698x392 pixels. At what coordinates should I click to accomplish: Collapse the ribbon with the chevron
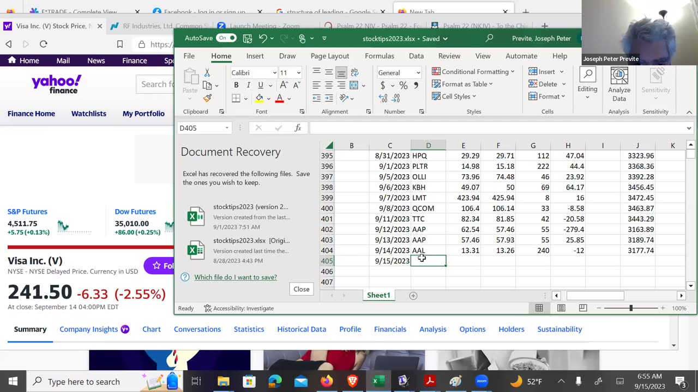point(689,112)
